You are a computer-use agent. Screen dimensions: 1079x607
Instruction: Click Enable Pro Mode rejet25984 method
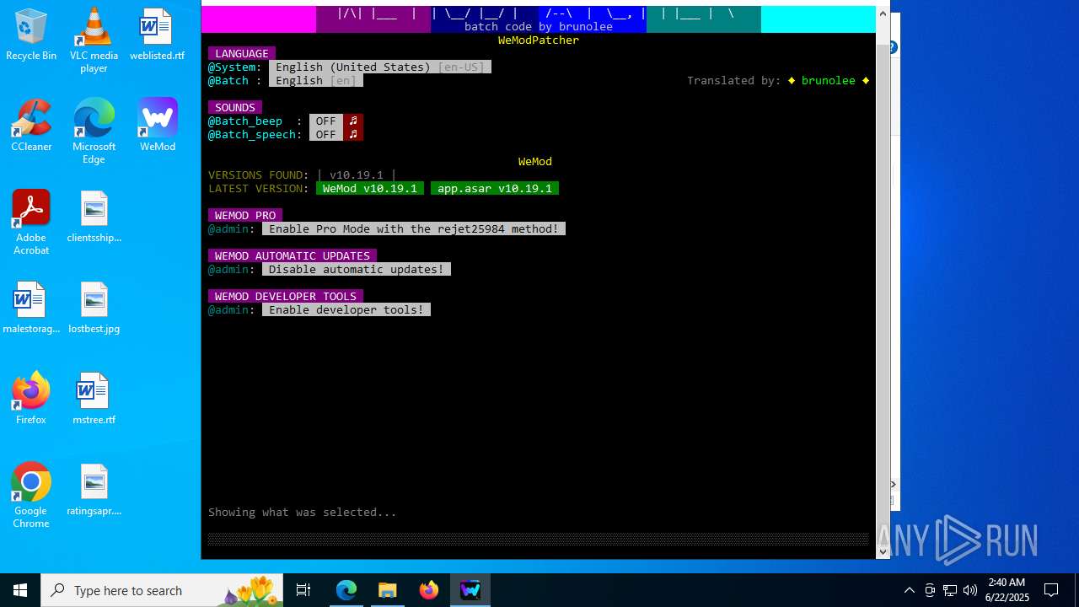pyautogui.click(x=414, y=228)
